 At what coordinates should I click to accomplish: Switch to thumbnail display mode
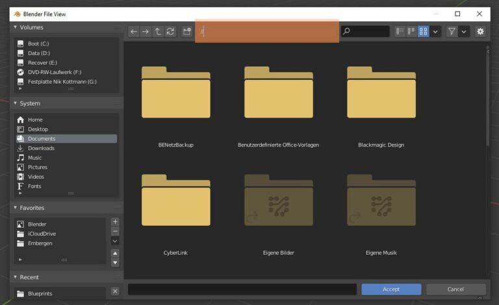click(423, 31)
